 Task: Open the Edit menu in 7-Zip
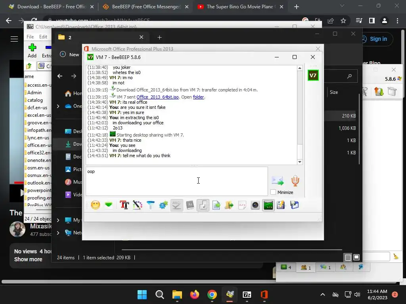pos(43,37)
